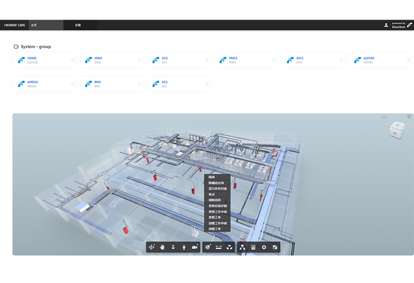The height and width of the screenshot is (283, 414).
Task: Open the CMMS system card
Action: coord(45,60)
